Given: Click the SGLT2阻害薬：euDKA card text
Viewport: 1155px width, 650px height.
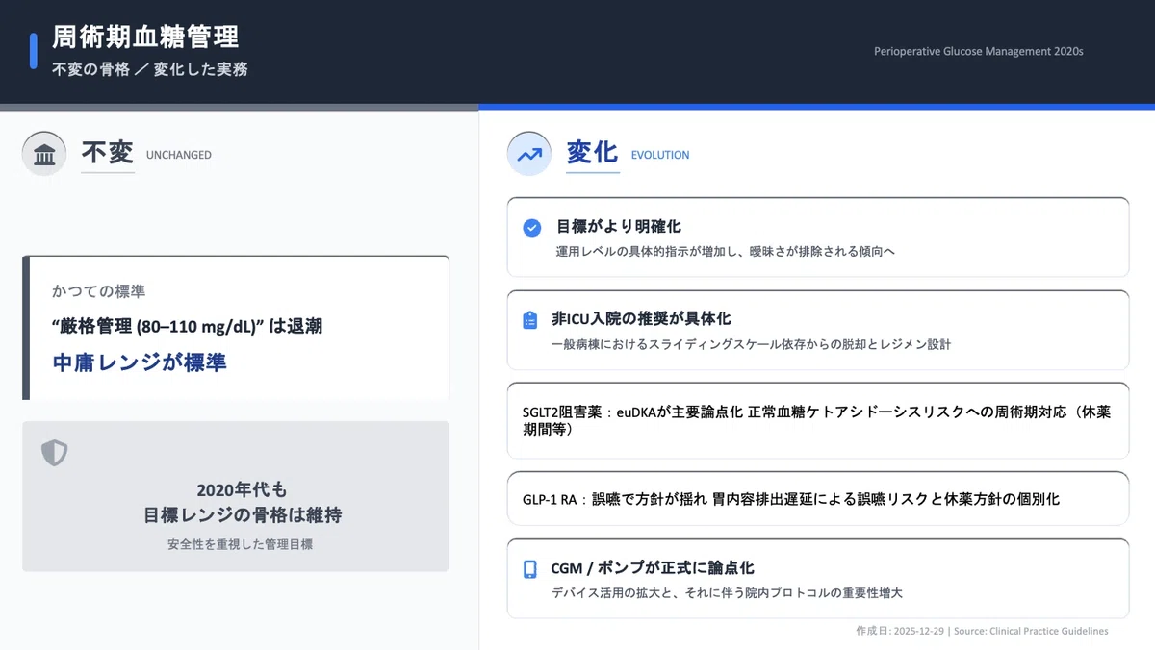Looking at the screenshot, I should point(816,420).
